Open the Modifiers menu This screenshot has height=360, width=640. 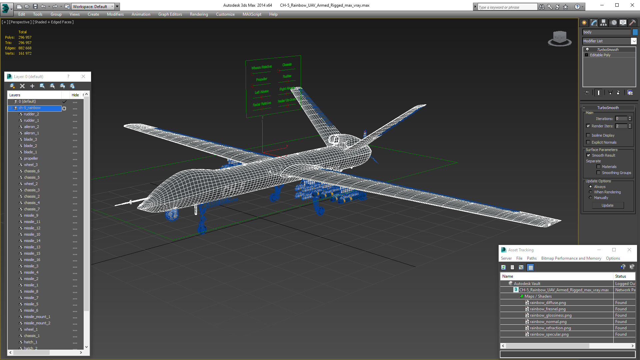pyautogui.click(x=115, y=14)
